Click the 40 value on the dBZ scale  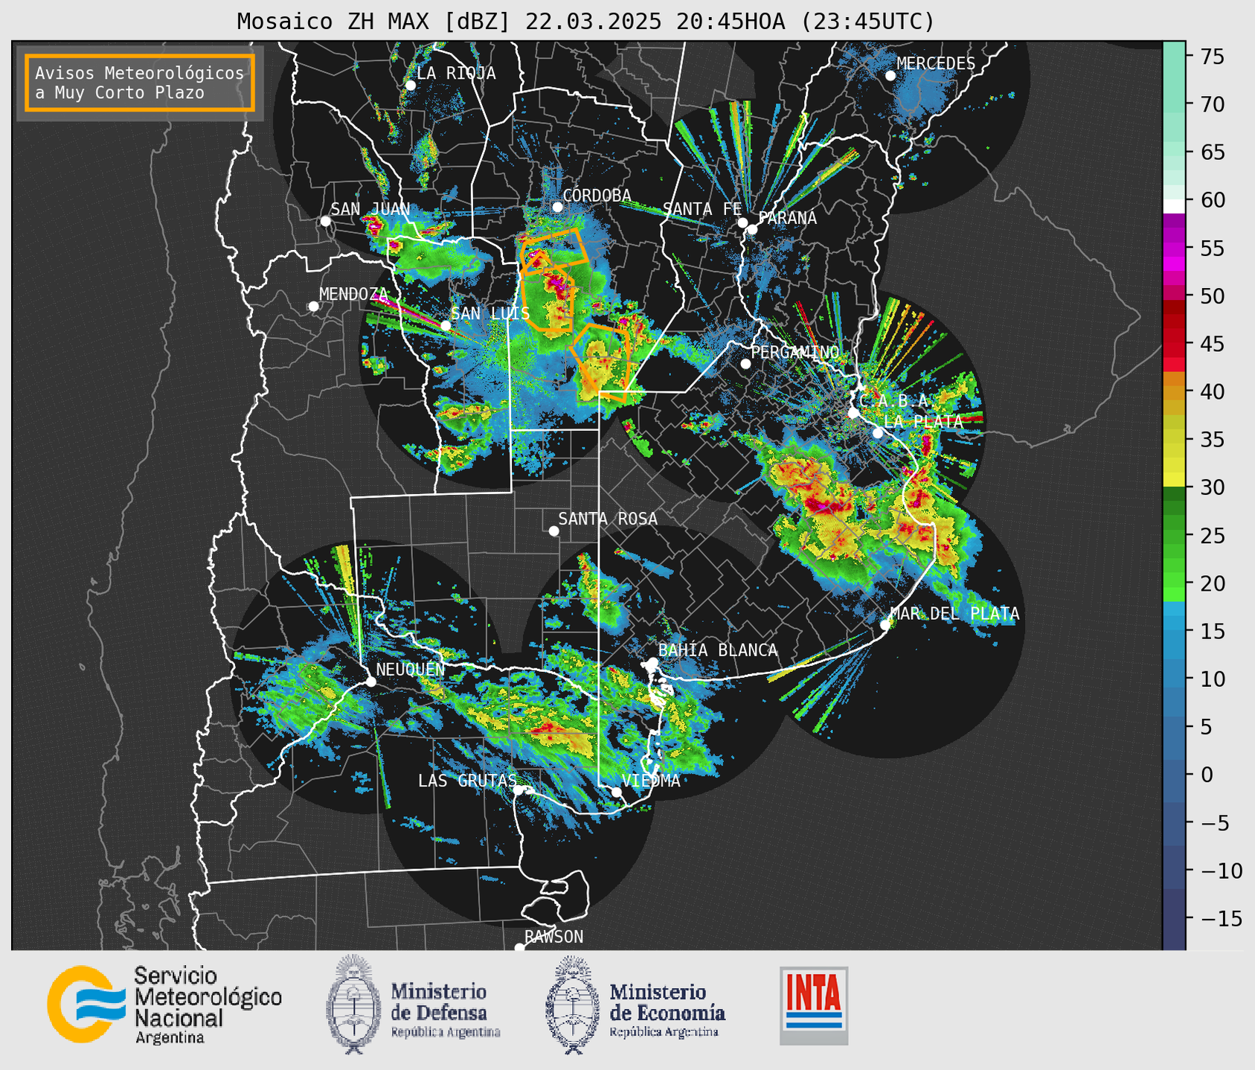(1213, 391)
